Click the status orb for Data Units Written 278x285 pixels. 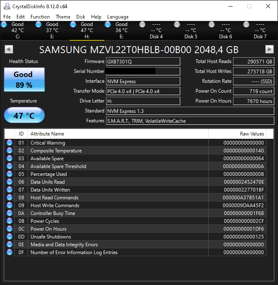tap(9, 189)
